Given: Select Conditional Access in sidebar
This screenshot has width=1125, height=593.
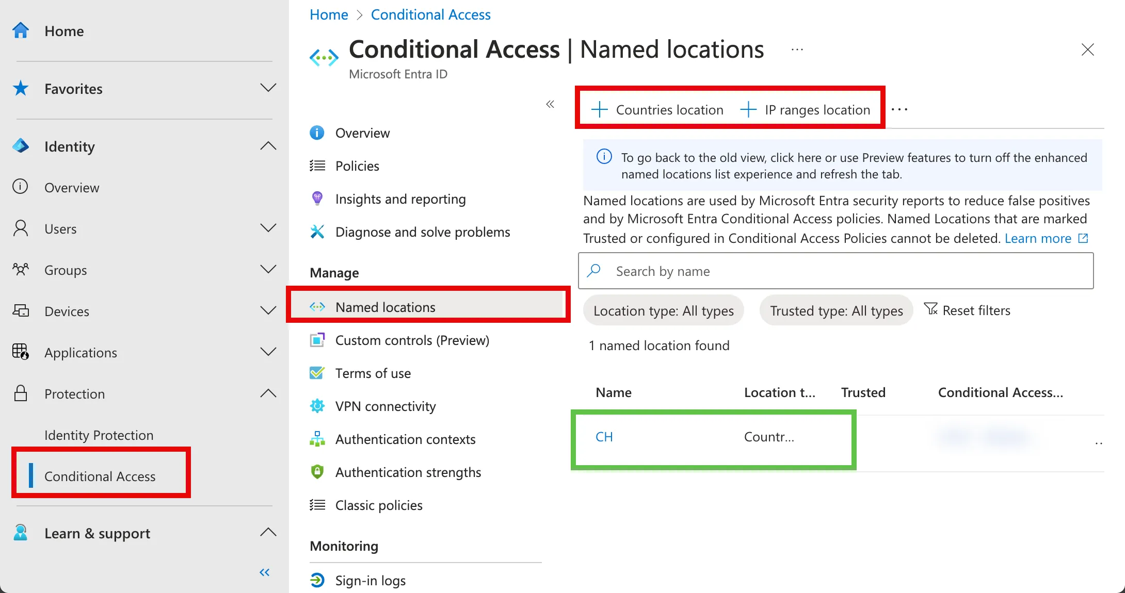Looking at the screenshot, I should (x=100, y=476).
